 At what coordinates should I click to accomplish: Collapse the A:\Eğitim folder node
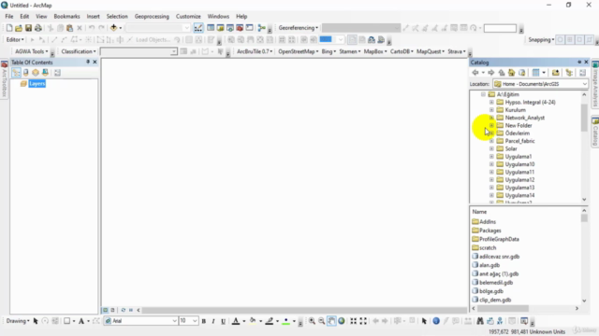tap(483, 94)
